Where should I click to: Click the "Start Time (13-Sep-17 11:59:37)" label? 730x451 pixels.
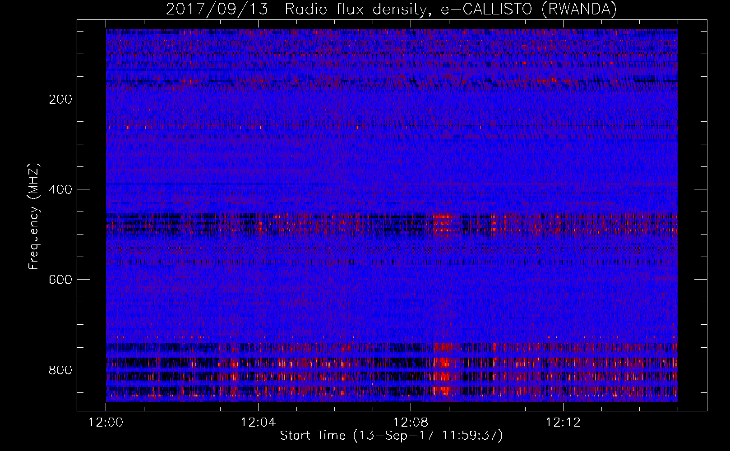click(391, 436)
